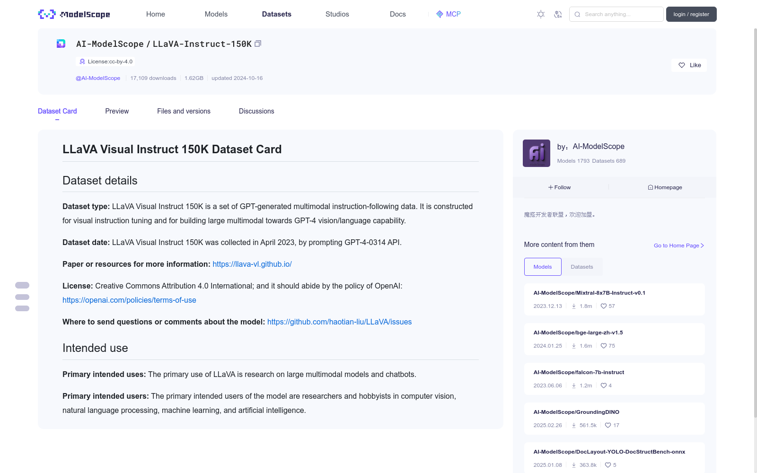Click the heart icon on DocLayout-YOLO card
This screenshot has width=757, height=473.
pyautogui.click(x=608, y=465)
